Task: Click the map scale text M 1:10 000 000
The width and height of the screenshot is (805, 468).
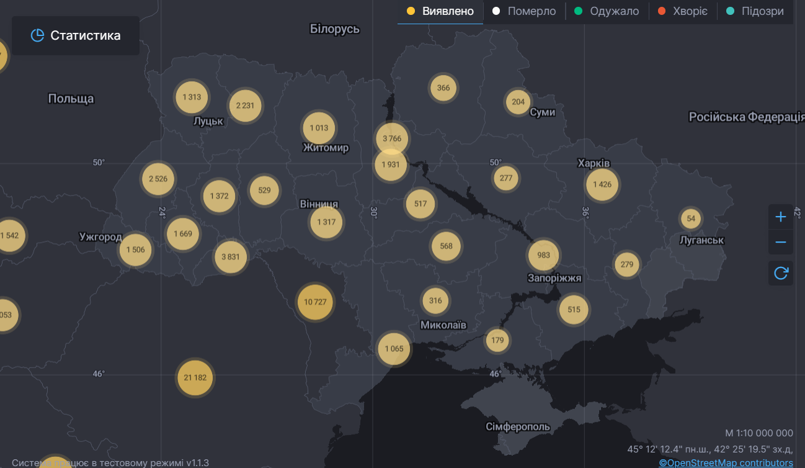Action: tap(759, 433)
